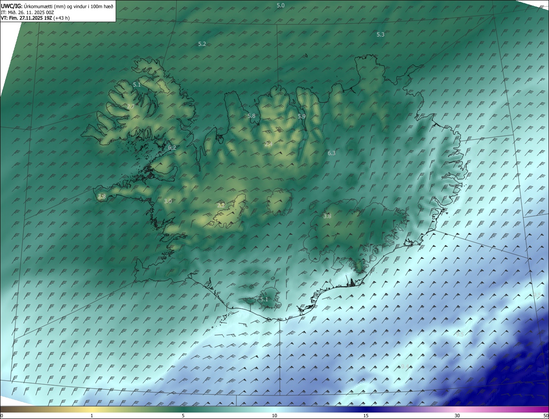Click the 5.2 value label on the map
The height and width of the screenshot is (419, 549).
[202, 44]
